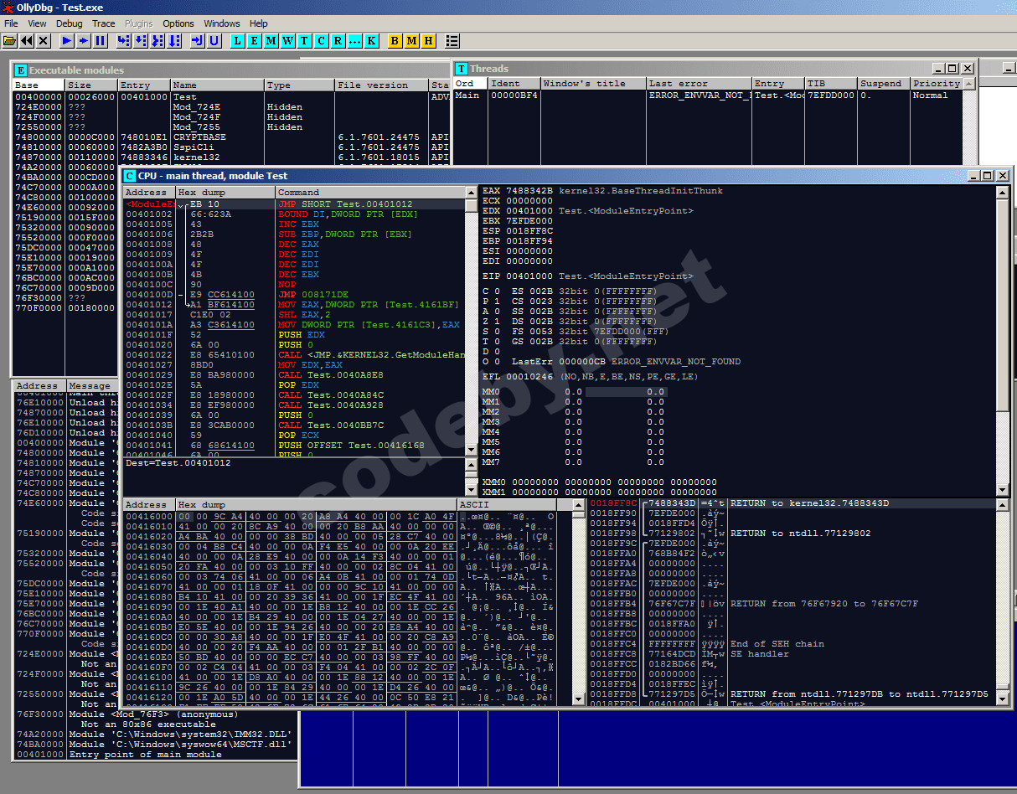Open the Options menu
1017x794 pixels.
tap(178, 23)
